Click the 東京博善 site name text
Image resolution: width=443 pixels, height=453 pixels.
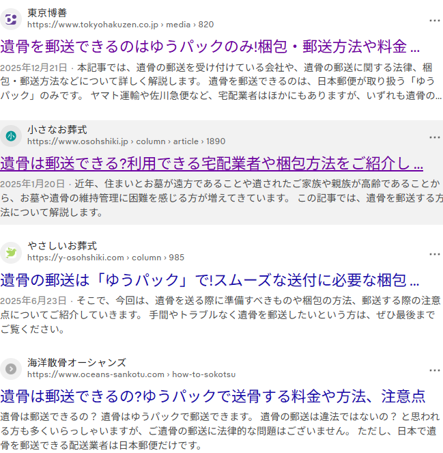[47, 13]
